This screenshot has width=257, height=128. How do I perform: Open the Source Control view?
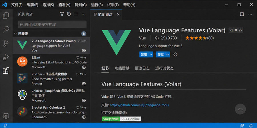coord(6,43)
